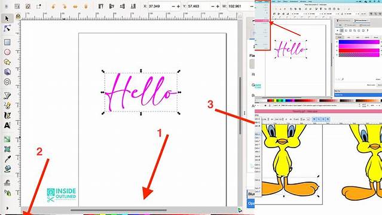Toggle the flat color fill button

[341, 30]
